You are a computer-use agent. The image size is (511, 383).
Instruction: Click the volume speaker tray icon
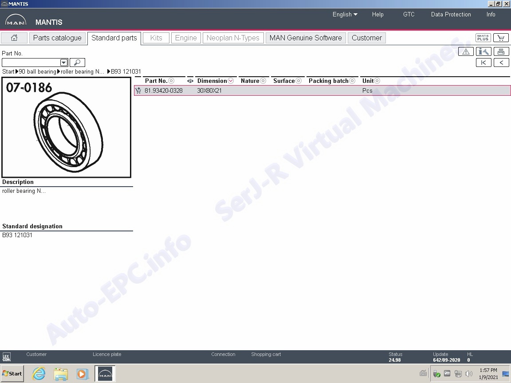pos(468,374)
